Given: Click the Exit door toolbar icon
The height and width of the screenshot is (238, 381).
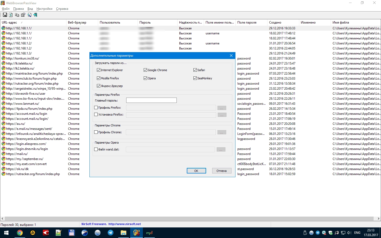Looking at the screenshot, I should [35, 15].
